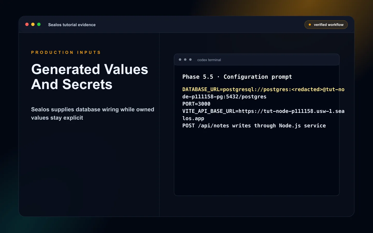Click the 'PORT=3000' line

(x=196, y=104)
